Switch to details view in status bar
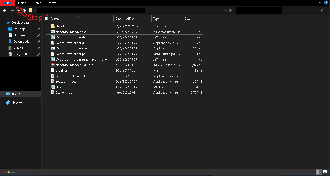Screen dimensions: 330x176 pos(319,172)
